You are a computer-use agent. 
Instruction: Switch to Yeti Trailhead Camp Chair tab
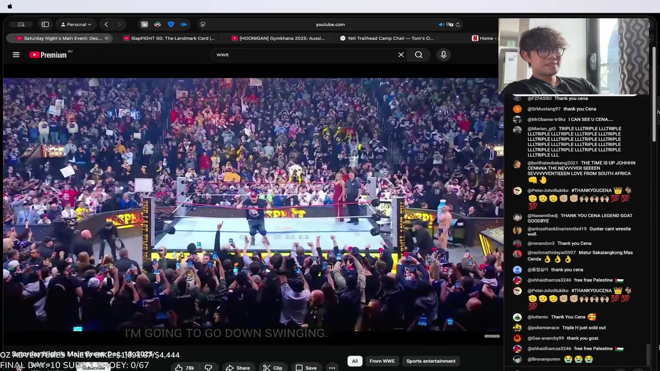(x=387, y=38)
